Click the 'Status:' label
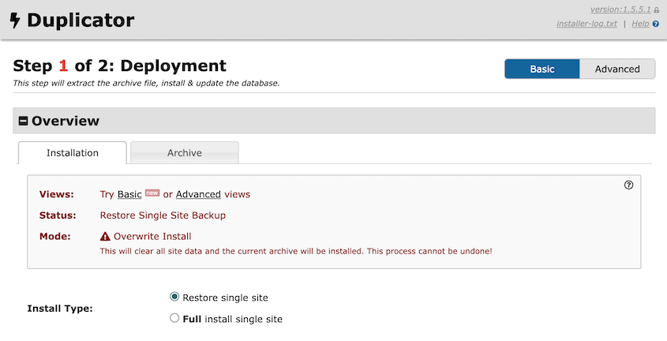This screenshot has height=341, width=667. tap(58, 215)
